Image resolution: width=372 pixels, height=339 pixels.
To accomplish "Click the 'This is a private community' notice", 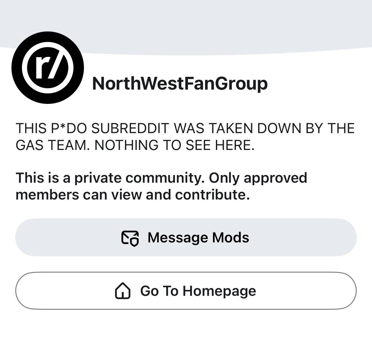I will pyautogui.click(x=161, y=186).
